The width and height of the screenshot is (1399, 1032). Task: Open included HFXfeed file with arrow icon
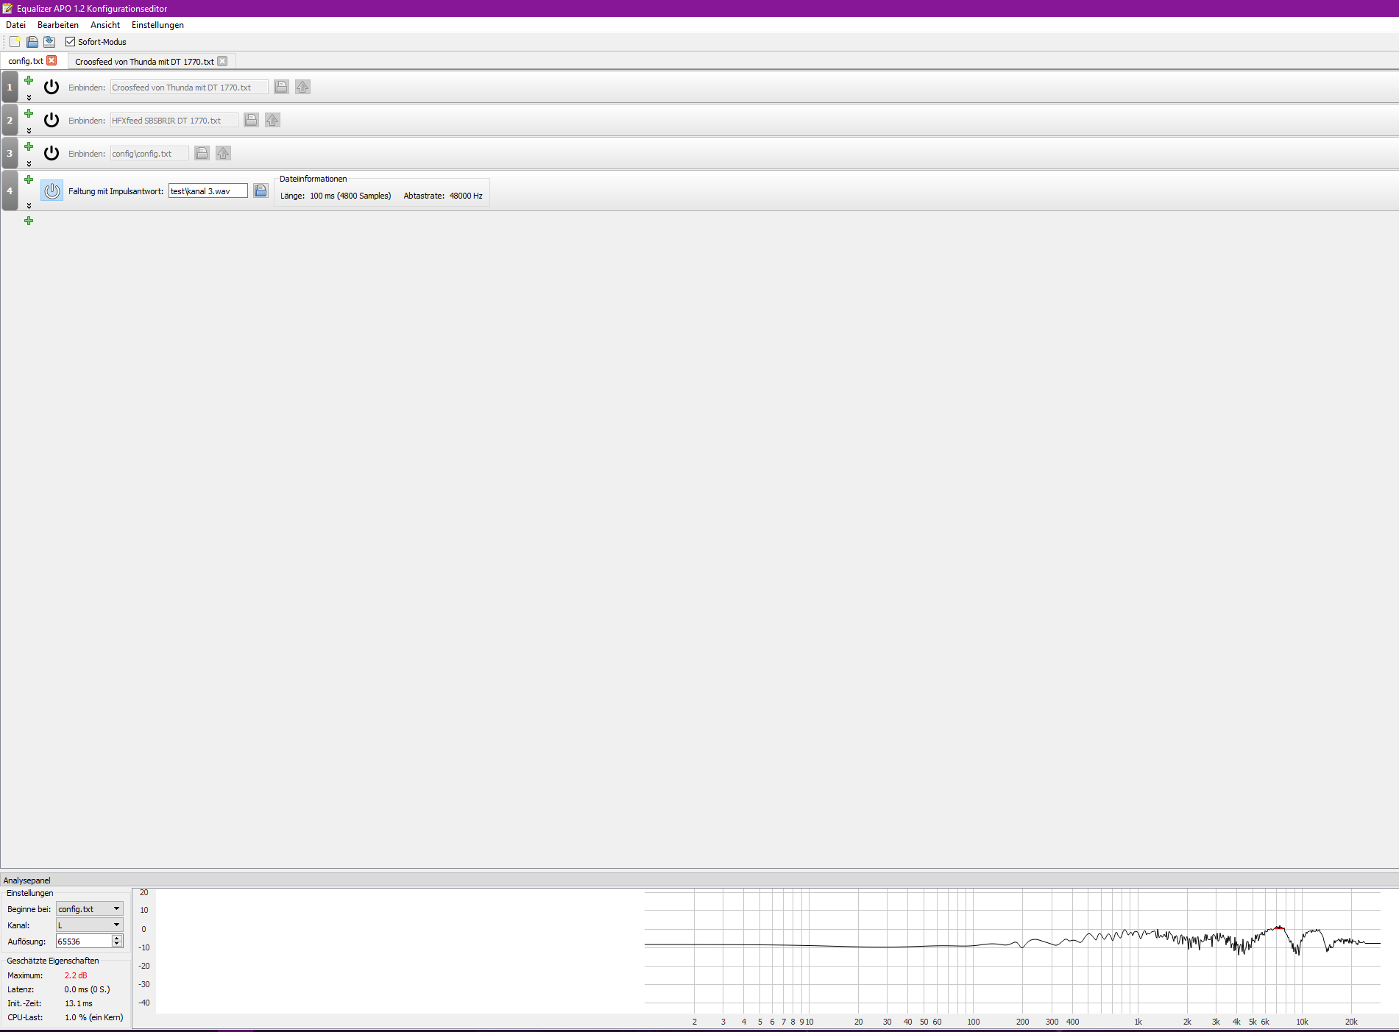pos(272,120)
